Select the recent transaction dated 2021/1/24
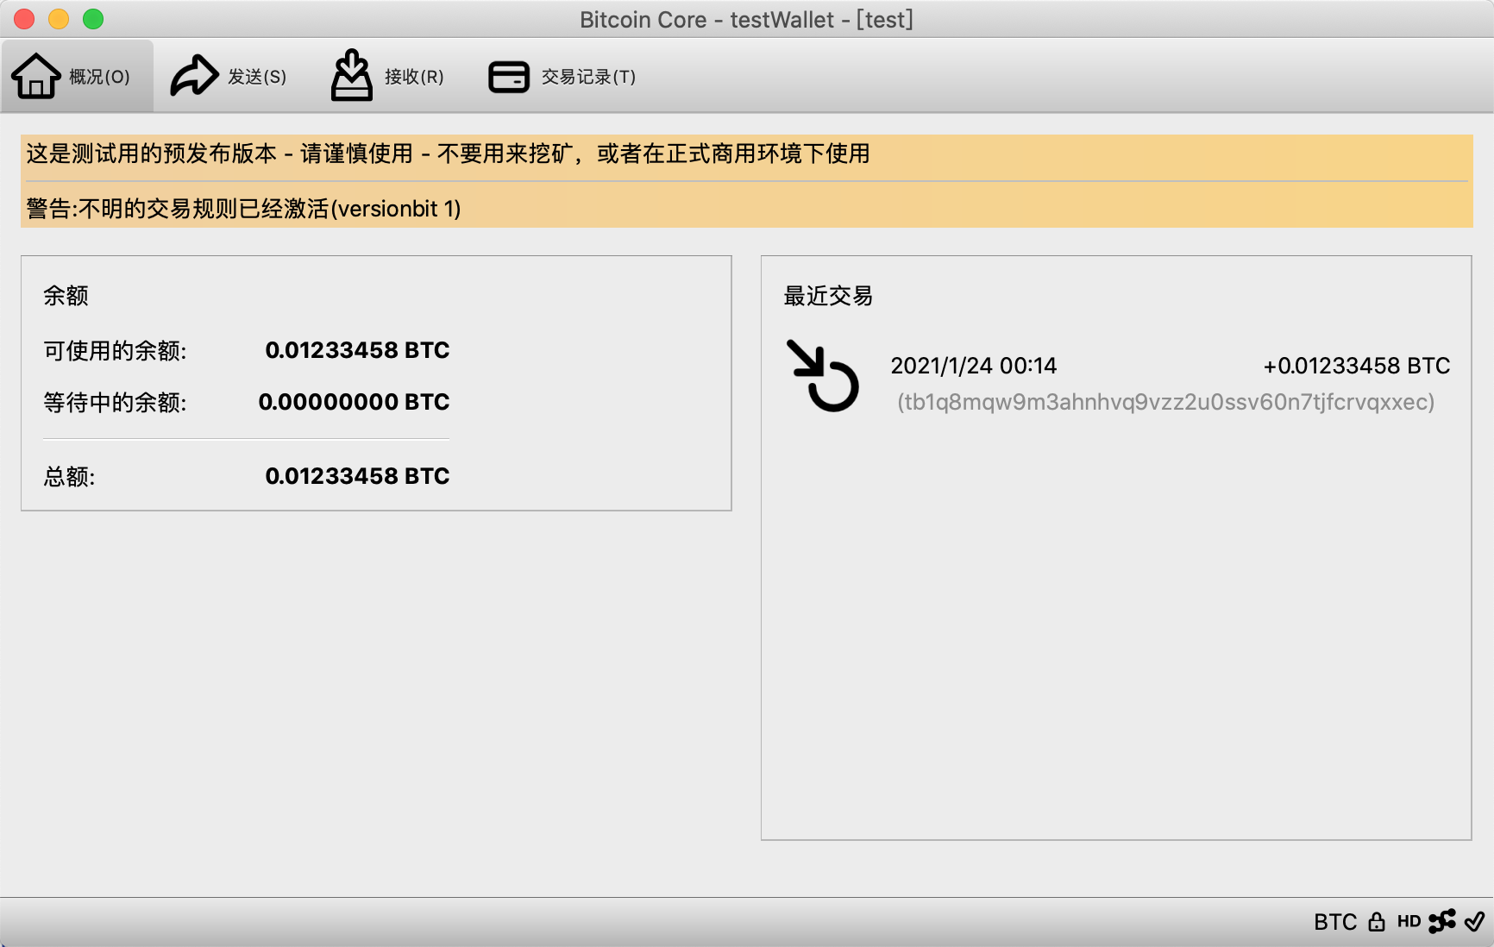This screenshot has width=1494, height=947. tap(973, 365)
